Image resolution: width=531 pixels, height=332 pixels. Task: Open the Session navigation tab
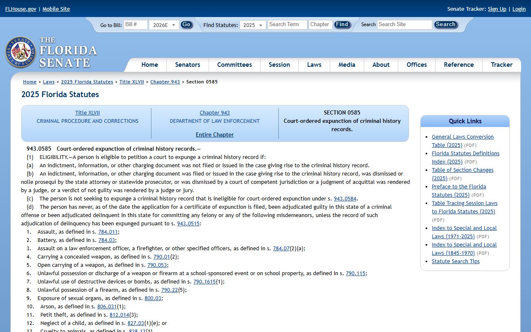279,65
